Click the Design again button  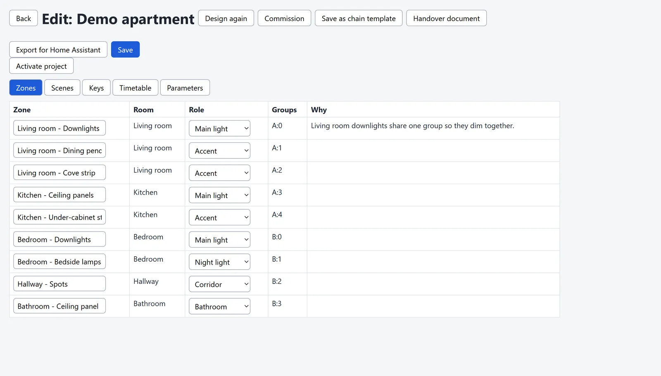pyautogui.click(x=226, y=18)
